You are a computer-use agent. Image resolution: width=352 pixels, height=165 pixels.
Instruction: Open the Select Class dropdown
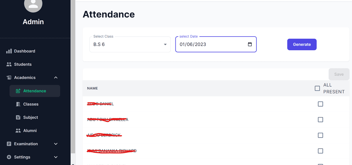click(x=130, y=44)
